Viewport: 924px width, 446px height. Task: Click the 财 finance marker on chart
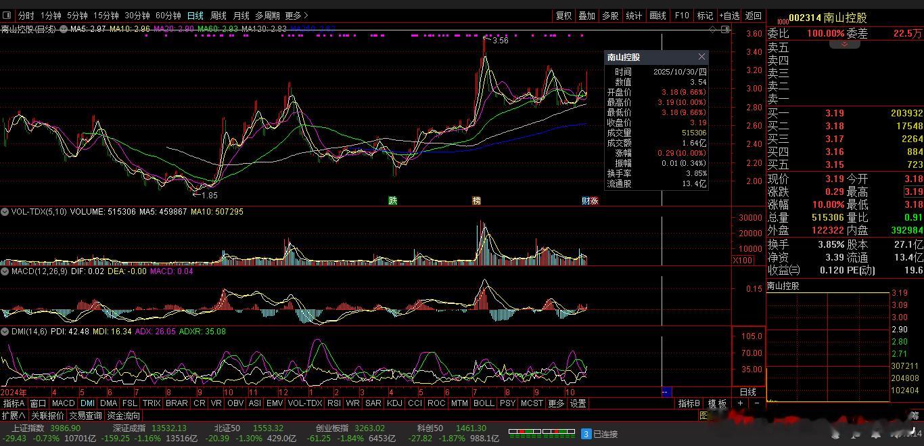[586, 200]
